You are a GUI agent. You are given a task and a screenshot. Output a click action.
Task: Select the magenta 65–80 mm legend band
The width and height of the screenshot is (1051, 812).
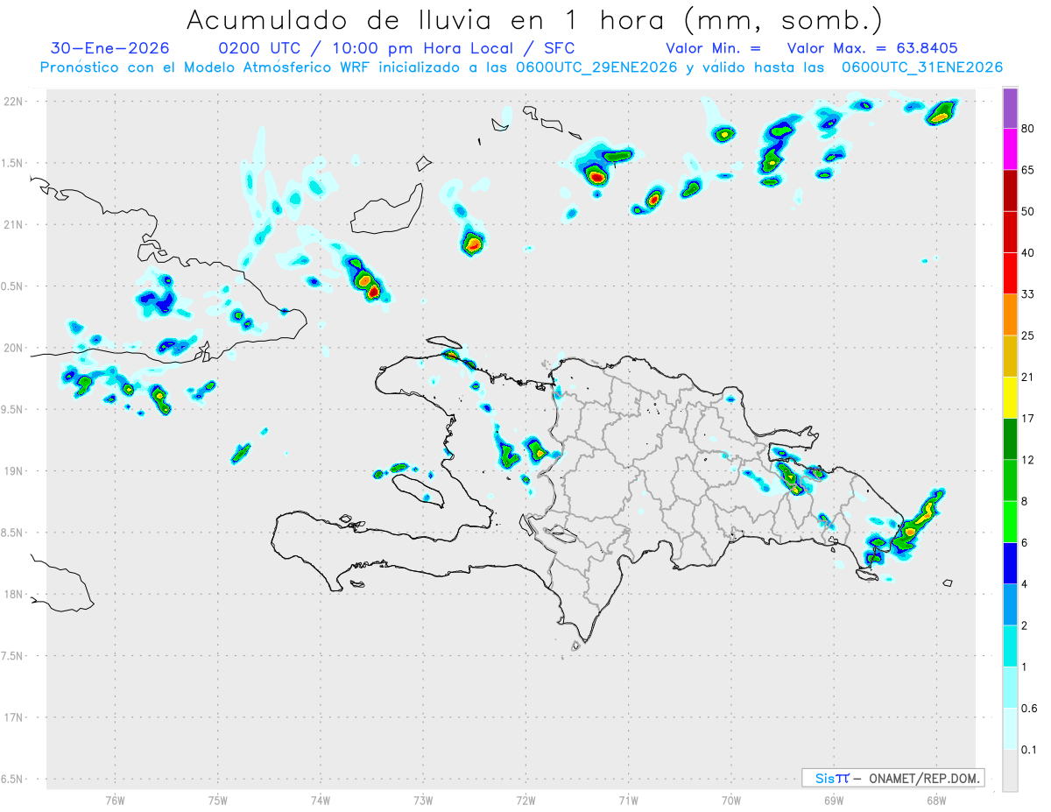(1010, 149)
